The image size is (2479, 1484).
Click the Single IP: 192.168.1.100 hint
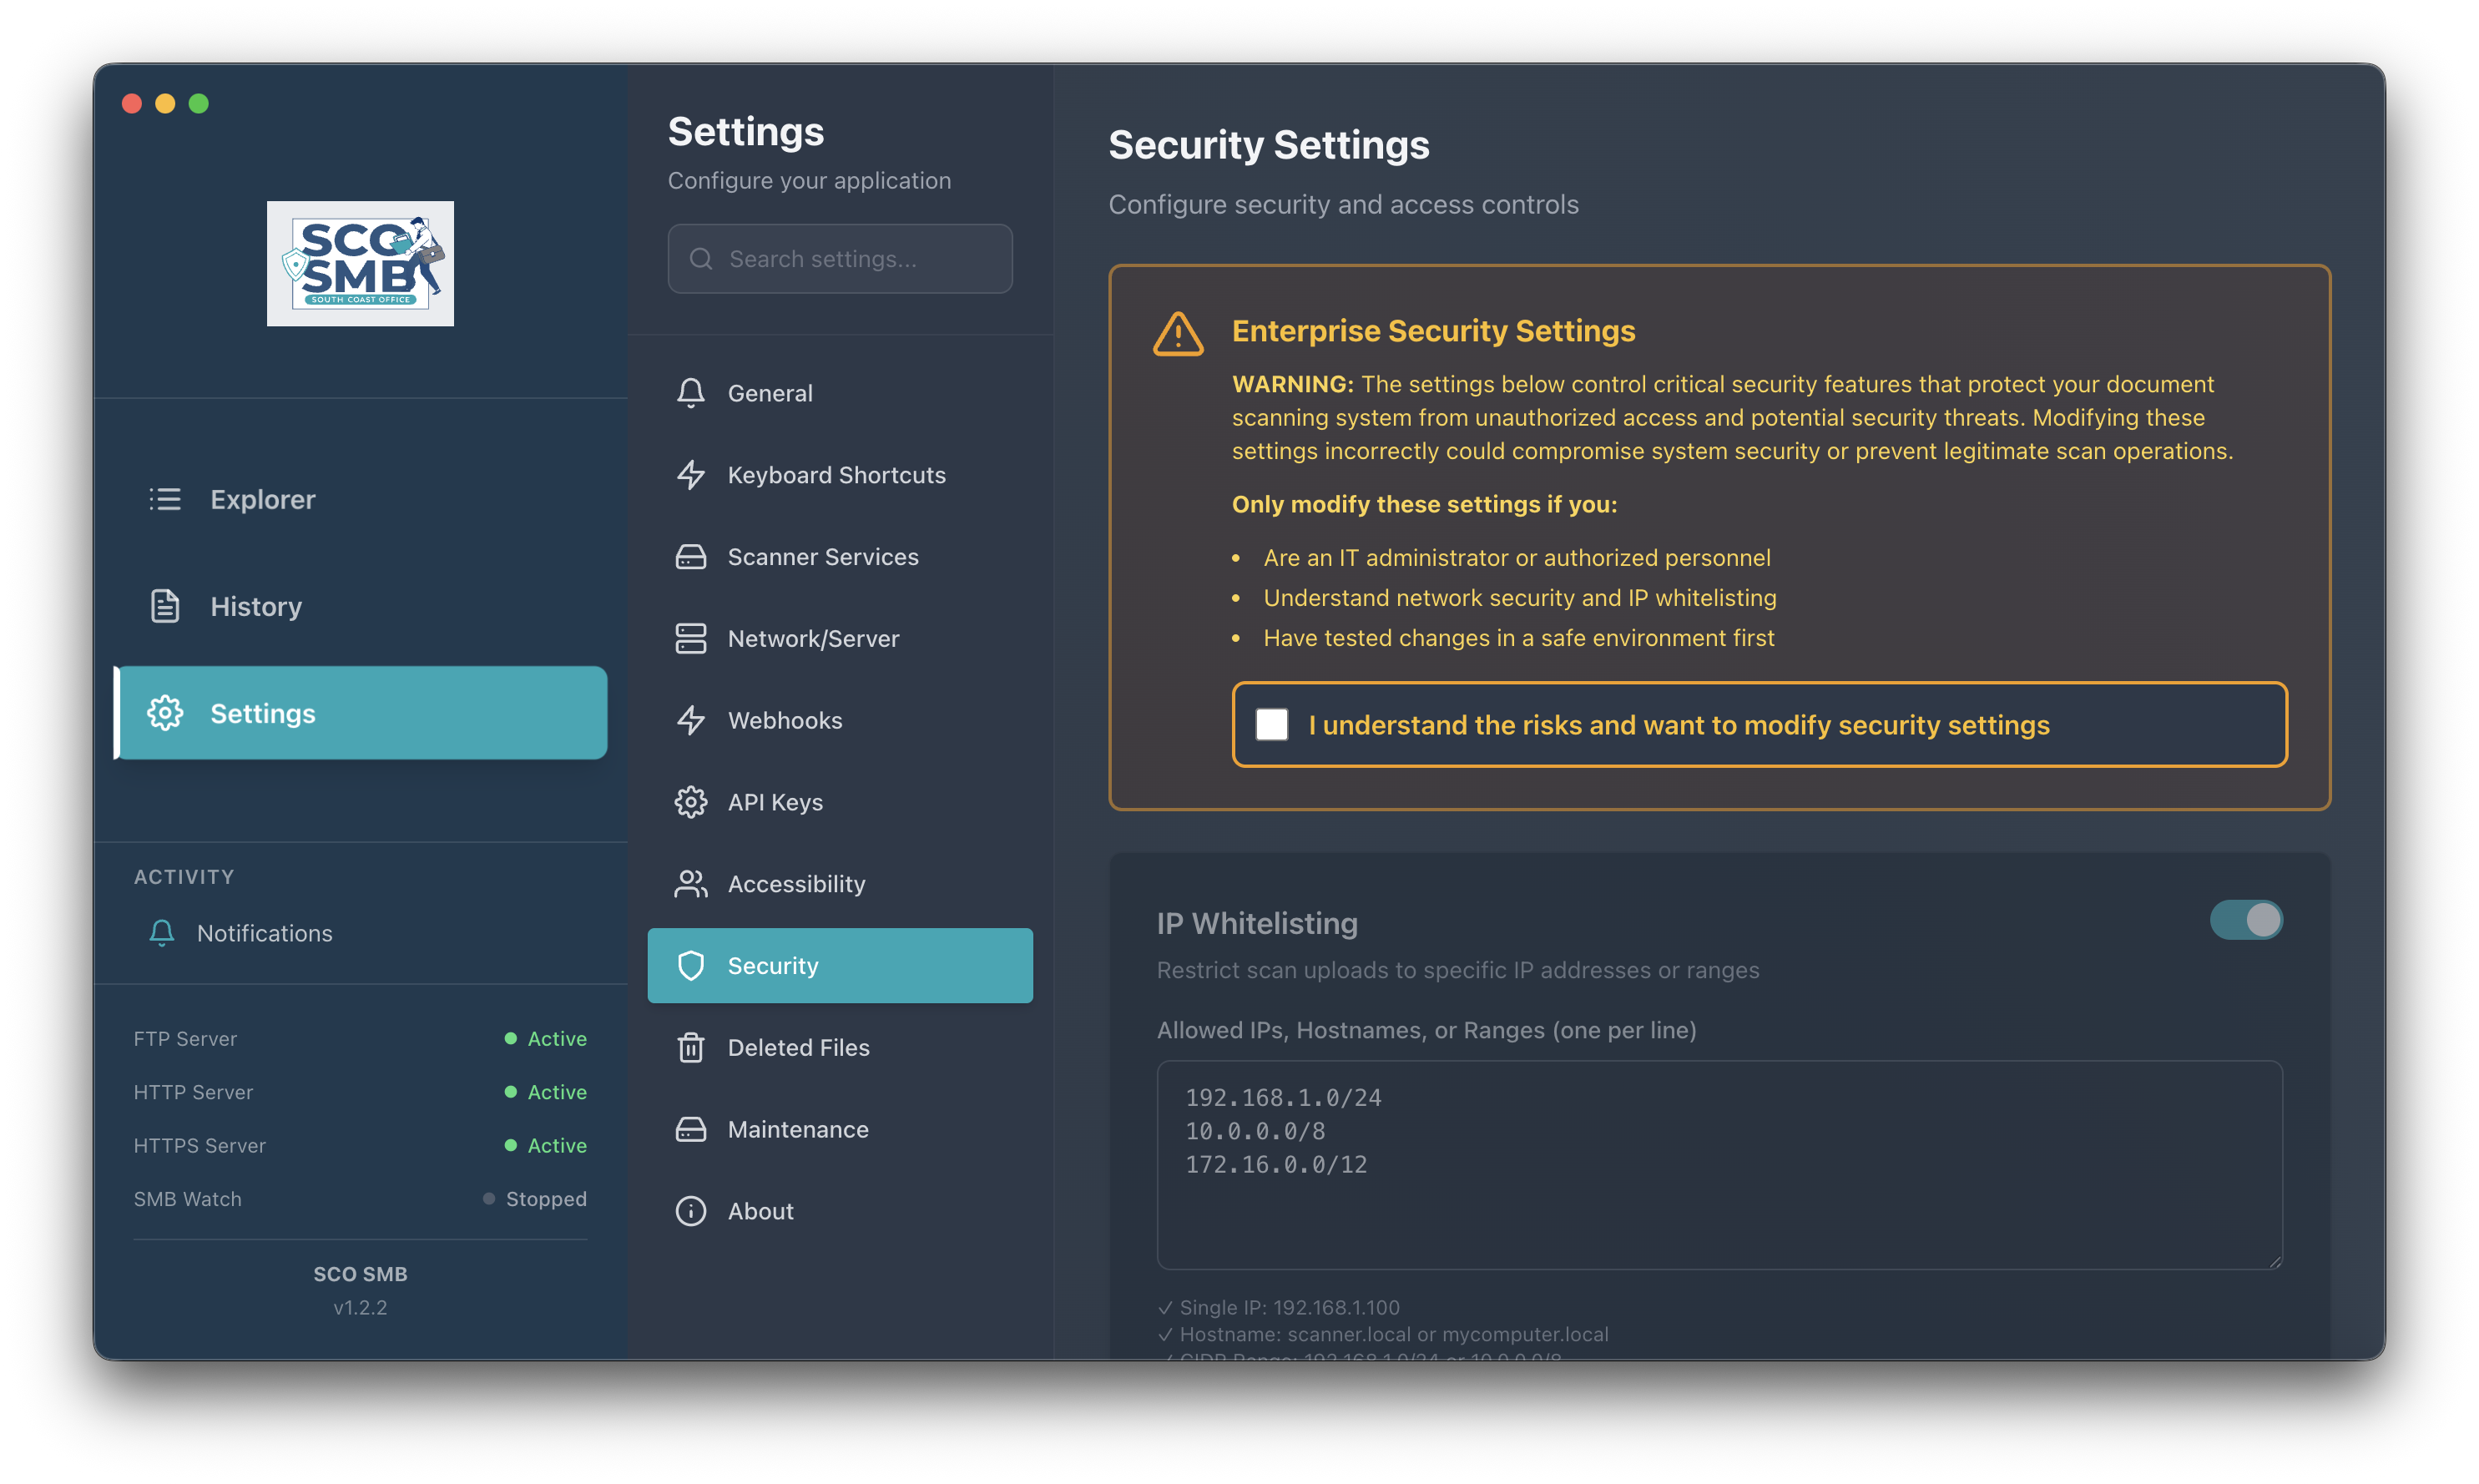coord(1279,1307)
